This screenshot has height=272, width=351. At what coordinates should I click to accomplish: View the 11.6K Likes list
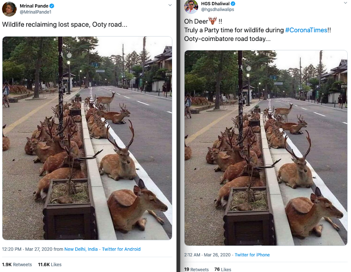click(50, 265)
